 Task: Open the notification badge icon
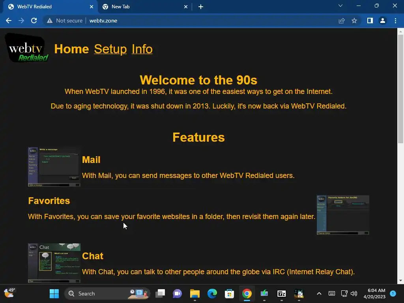point(393,293)
